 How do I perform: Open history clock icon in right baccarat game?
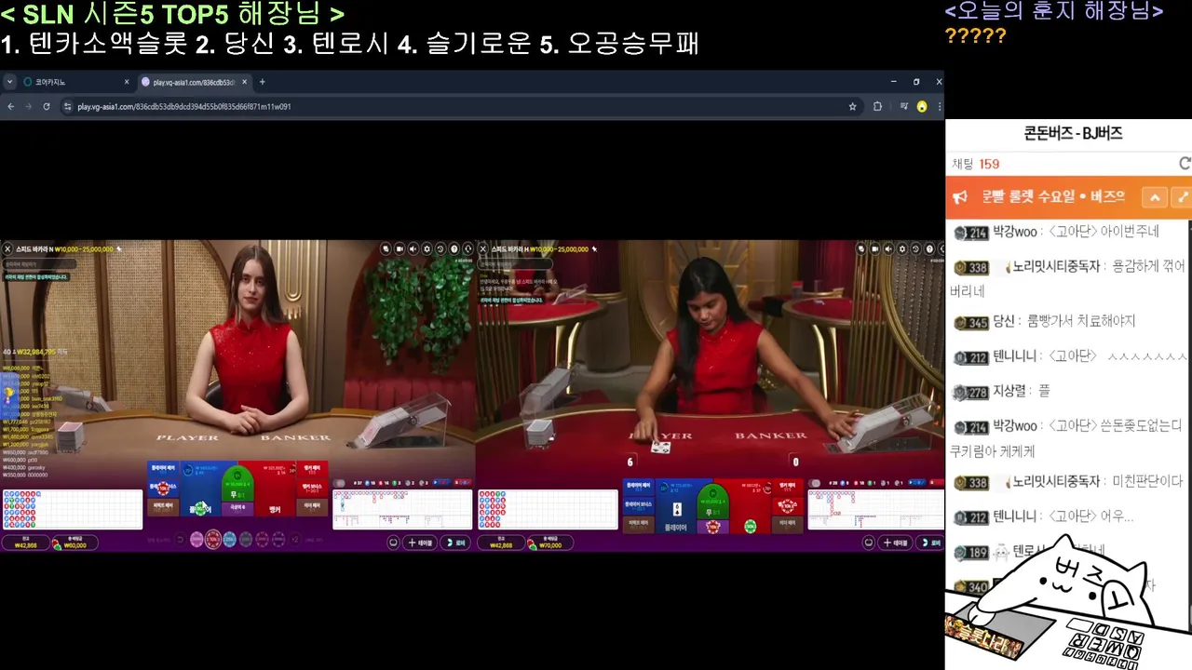pos(915,248)
